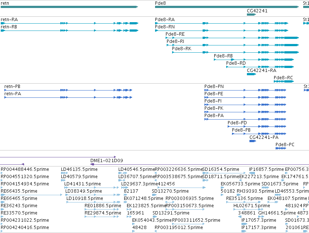Select EST LD41431.5prime

[82, 184]
